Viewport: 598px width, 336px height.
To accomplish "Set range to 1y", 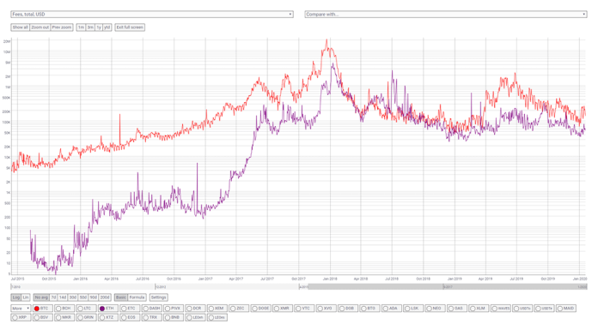I will [99, 27].
